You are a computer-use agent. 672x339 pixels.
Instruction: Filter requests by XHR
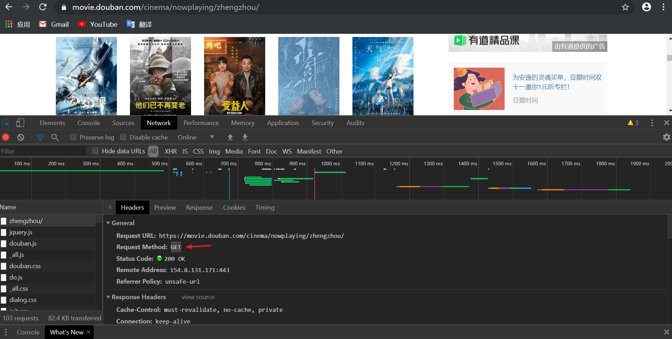point(171,151)
